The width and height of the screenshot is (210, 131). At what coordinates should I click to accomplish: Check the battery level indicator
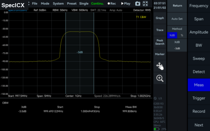coord(156,129)
